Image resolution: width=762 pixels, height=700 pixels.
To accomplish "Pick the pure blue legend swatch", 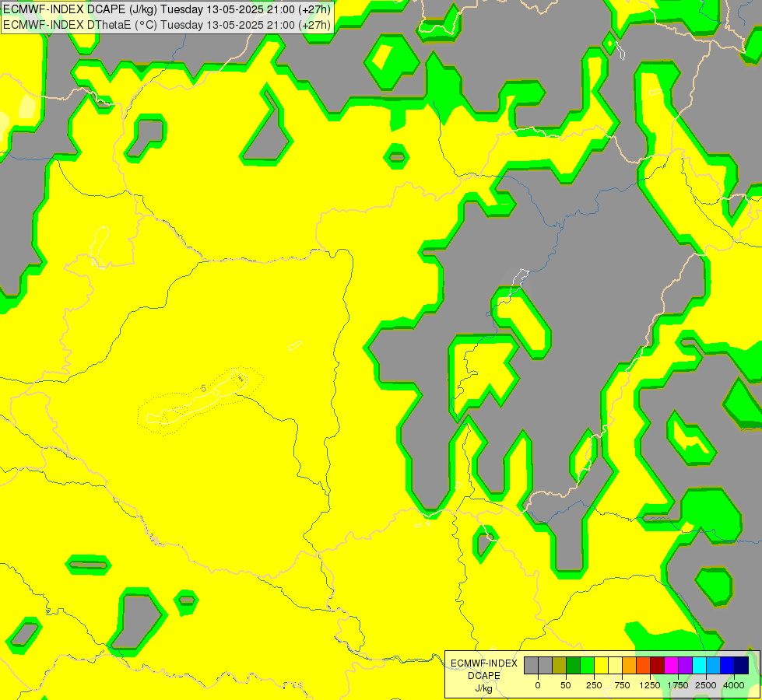I will [728, 665].
